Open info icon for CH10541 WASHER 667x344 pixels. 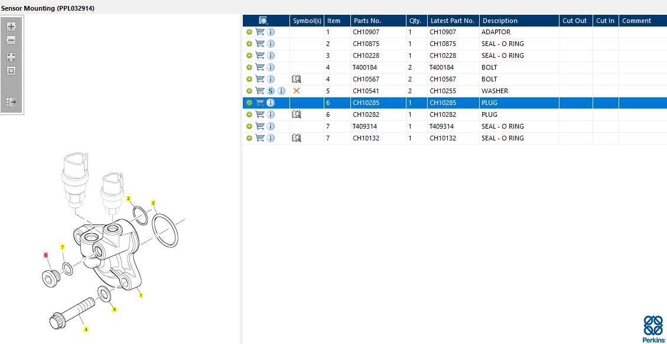pos(281,91)
